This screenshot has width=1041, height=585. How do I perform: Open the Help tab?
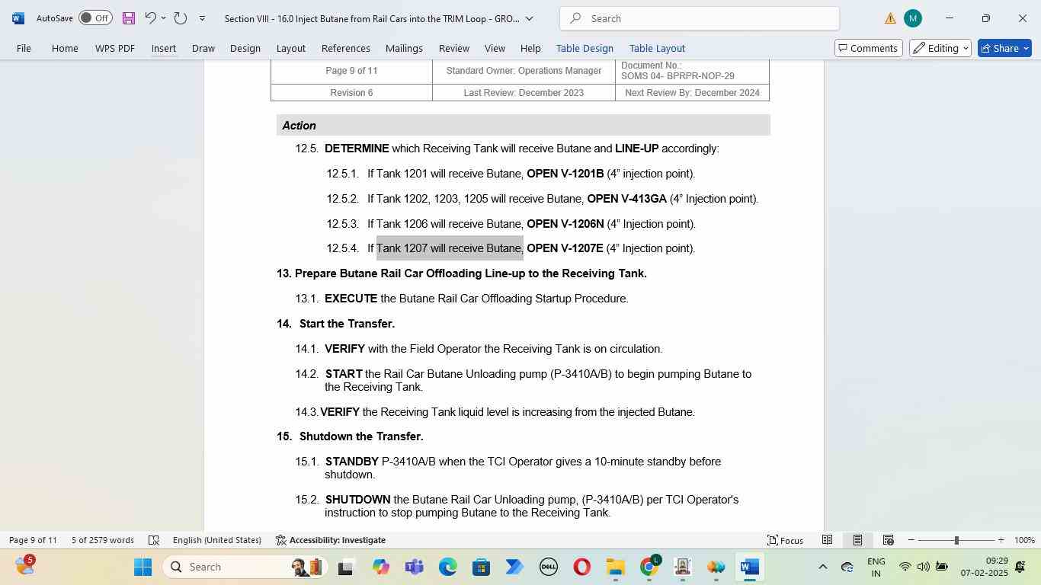530,48
